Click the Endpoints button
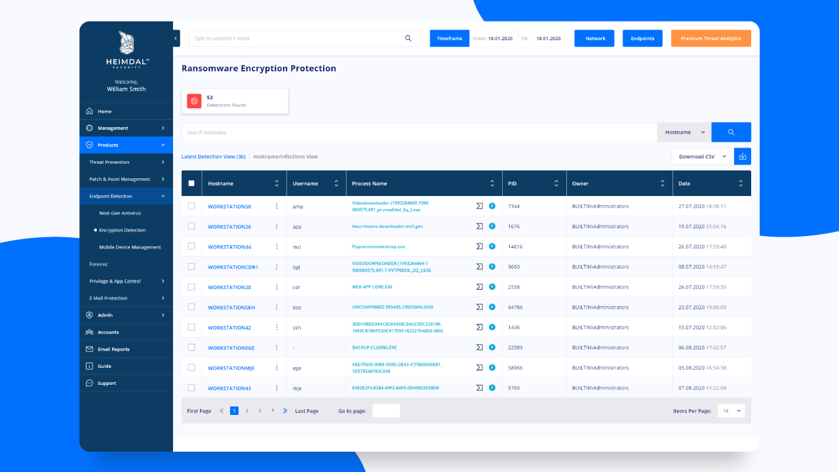Screen dimensions: 839x472 coord(642,39)
